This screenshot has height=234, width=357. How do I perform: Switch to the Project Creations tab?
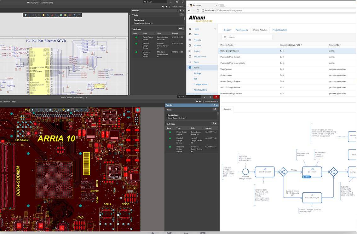tap(279, 30)
